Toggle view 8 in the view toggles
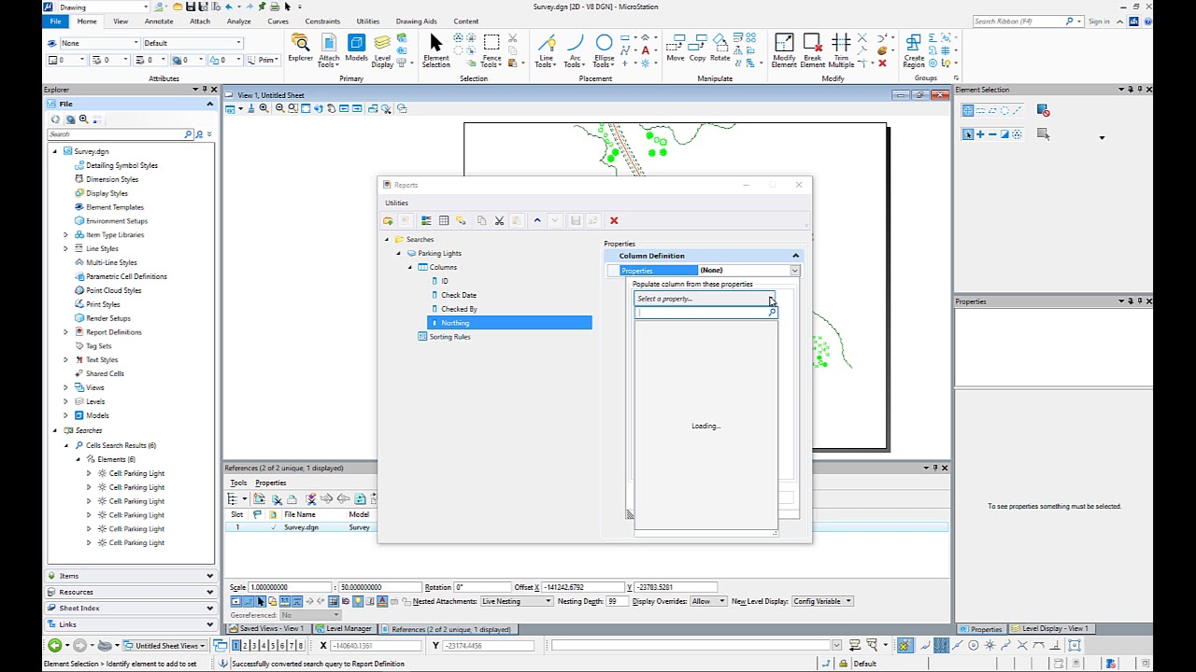 pyautogui.click(x=300, y=645)
